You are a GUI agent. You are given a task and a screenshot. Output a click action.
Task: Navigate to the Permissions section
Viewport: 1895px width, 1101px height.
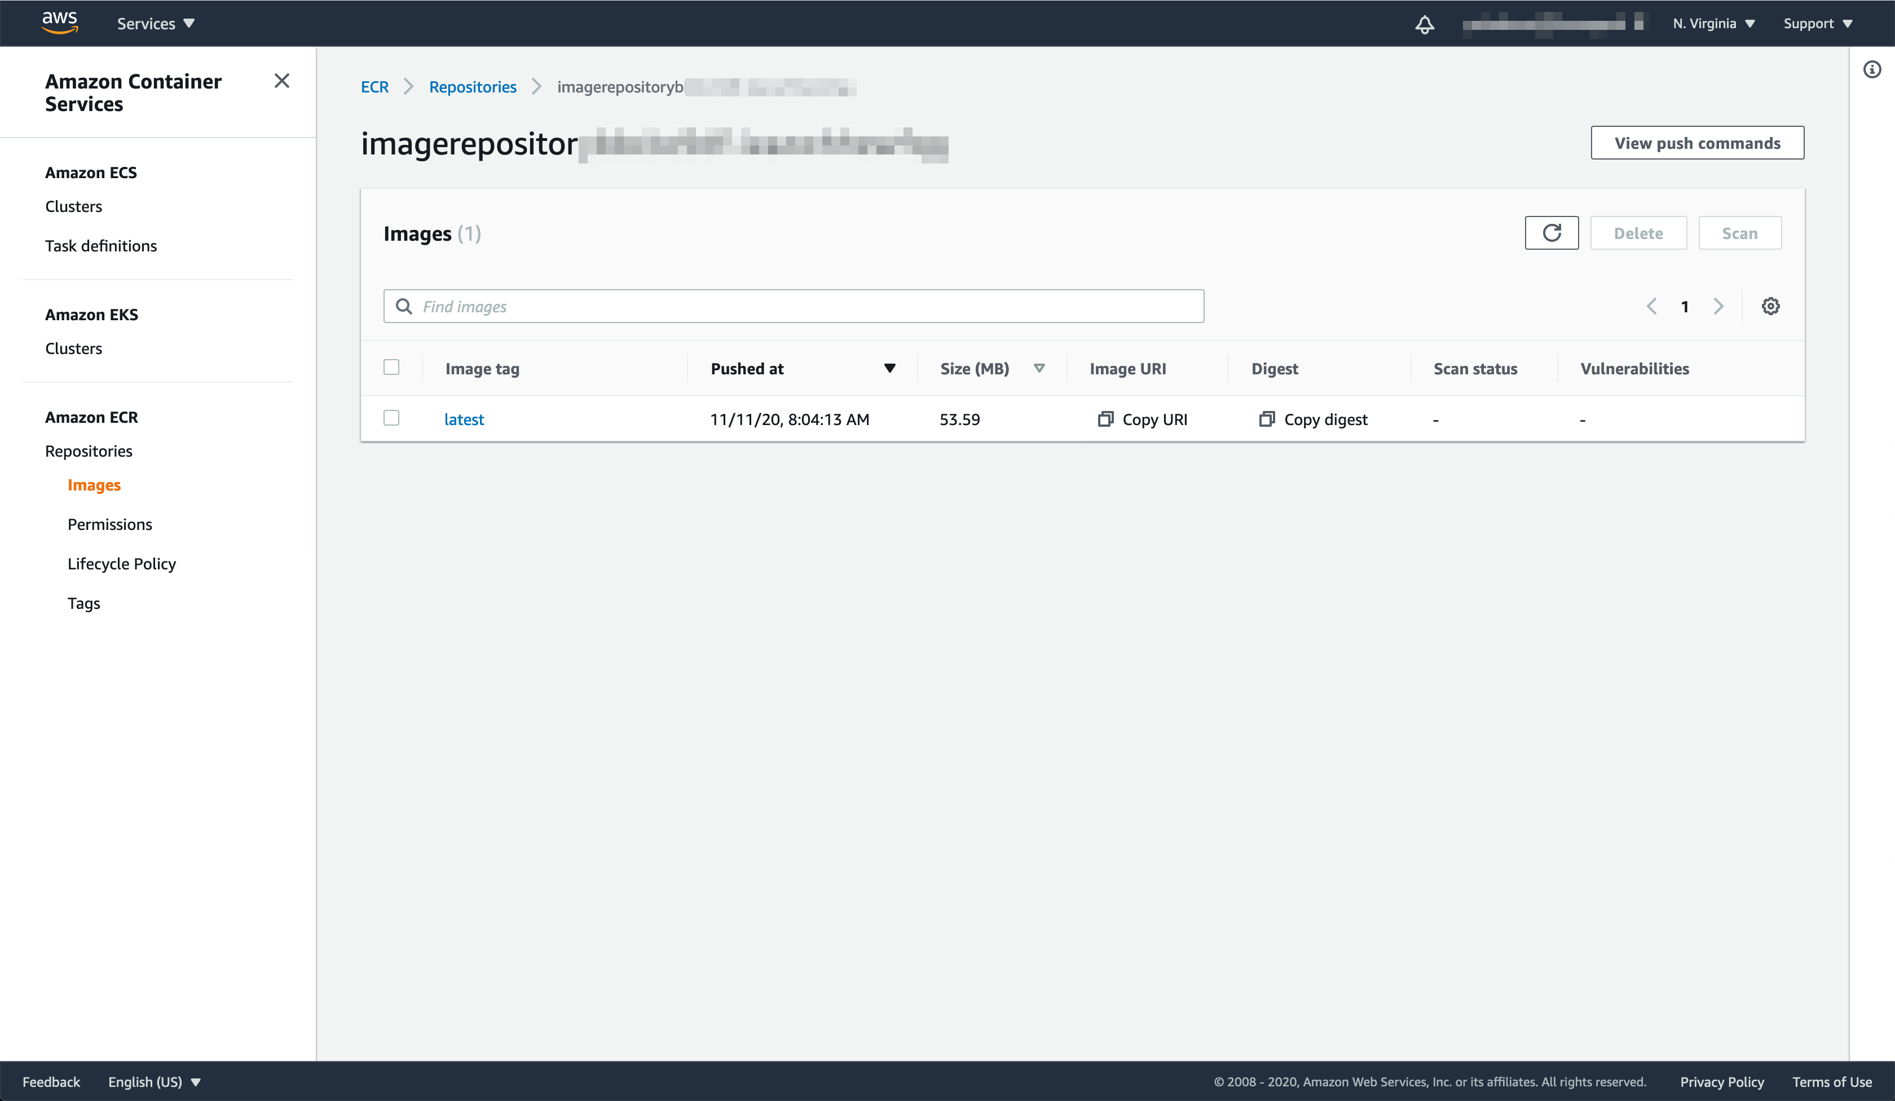click(110, 524)
